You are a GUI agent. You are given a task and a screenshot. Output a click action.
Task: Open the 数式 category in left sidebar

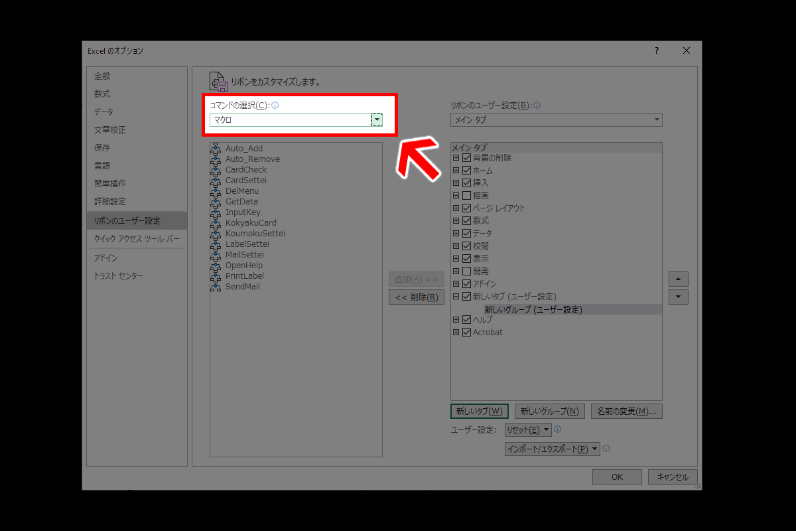(137, 94)
